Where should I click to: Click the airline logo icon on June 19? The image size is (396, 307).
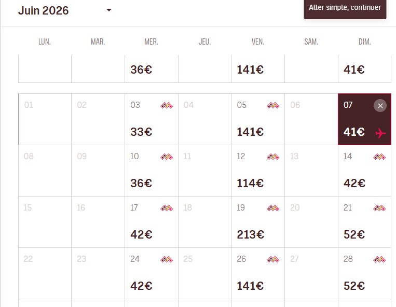(273, 208)
